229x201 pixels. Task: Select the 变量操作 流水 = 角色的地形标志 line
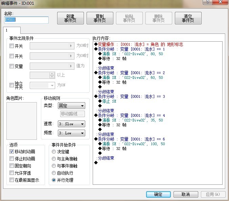click(x=139, y=44)
